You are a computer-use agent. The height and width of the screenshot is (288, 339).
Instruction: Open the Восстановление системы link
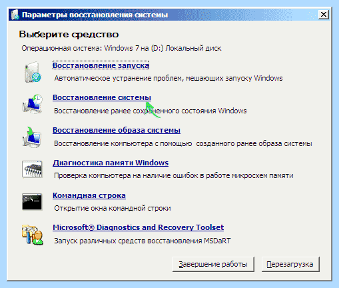[x=102, y=97]
